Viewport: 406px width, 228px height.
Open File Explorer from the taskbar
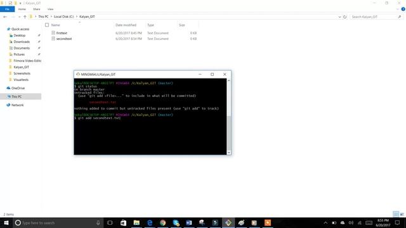[x=136, y=222]
